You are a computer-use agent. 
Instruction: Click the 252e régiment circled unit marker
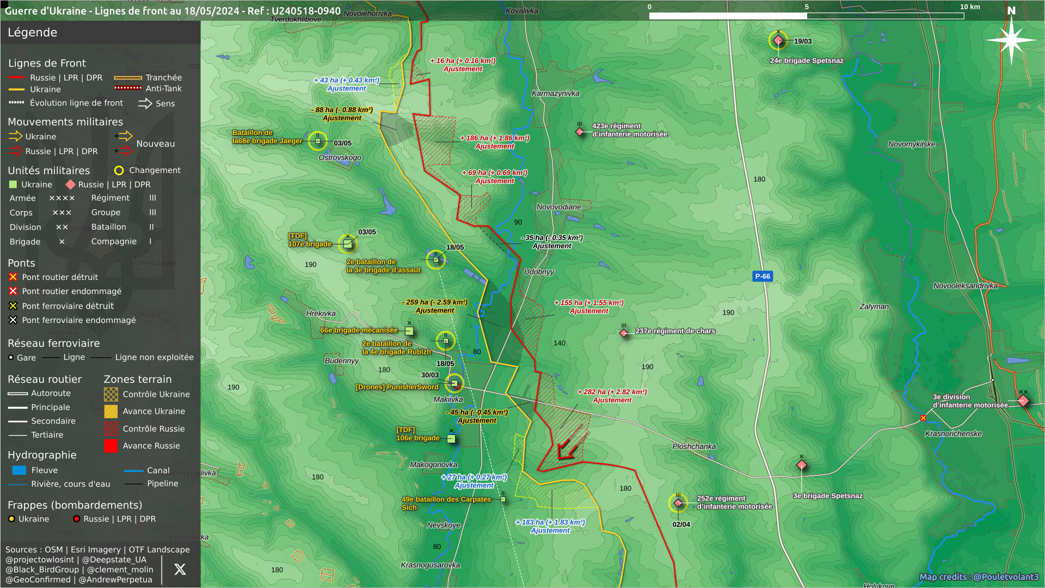(x=678, y=503)
